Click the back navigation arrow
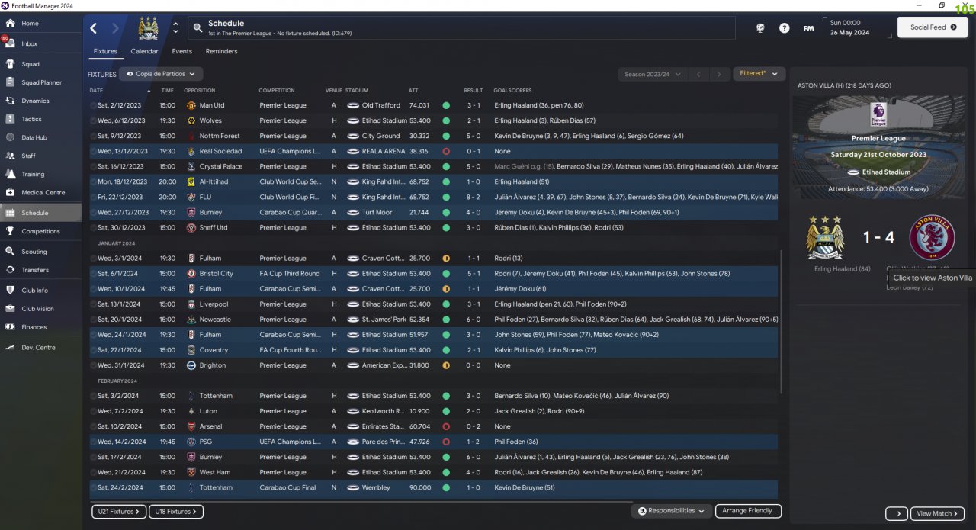 coord(94,28)
